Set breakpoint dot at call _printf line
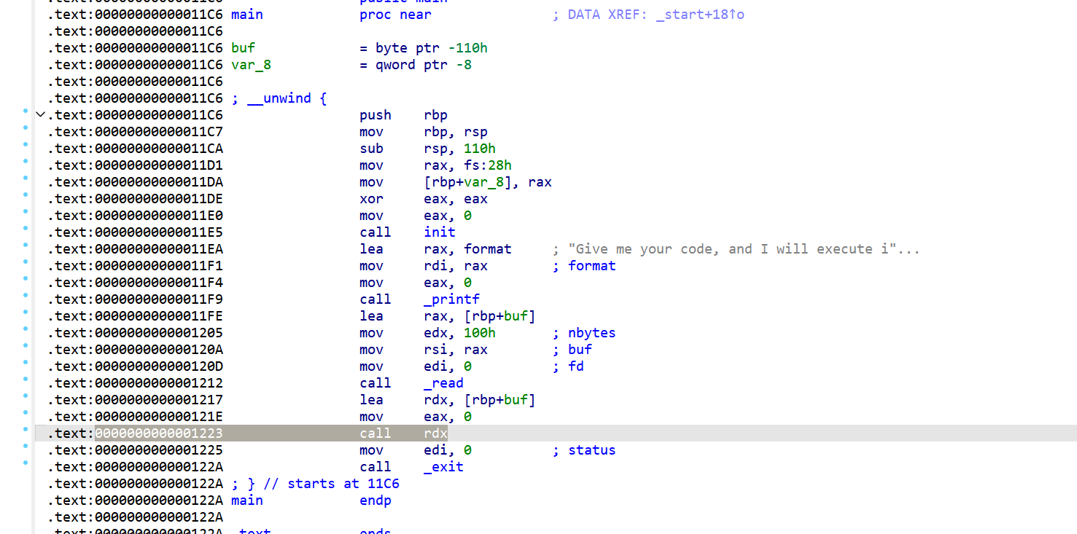The height and width of the screenshot is (534, 1077). (x=25, y=295)
